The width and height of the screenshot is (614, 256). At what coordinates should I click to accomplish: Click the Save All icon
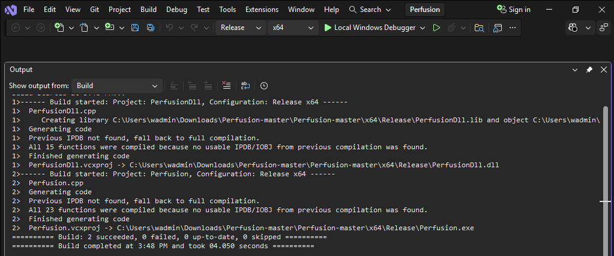click(x=151, y=28)
